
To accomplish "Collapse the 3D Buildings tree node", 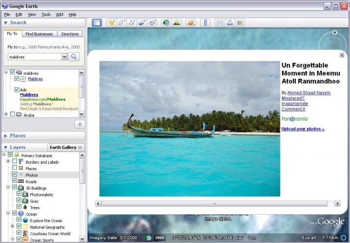I will pyautogui.click(x=8, y=188).
